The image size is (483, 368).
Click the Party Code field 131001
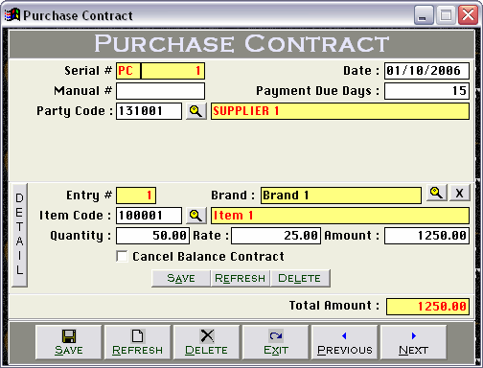pyautogui.click(x=149, y=111)
